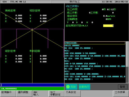Click the yellow 起始單節行號 input field

(108, 26)
